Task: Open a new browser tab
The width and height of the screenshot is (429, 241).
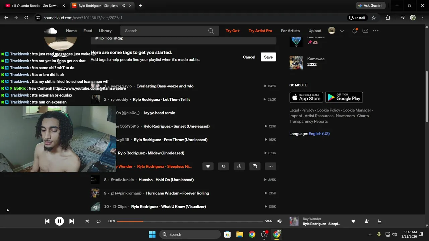Action: (140, 6)
